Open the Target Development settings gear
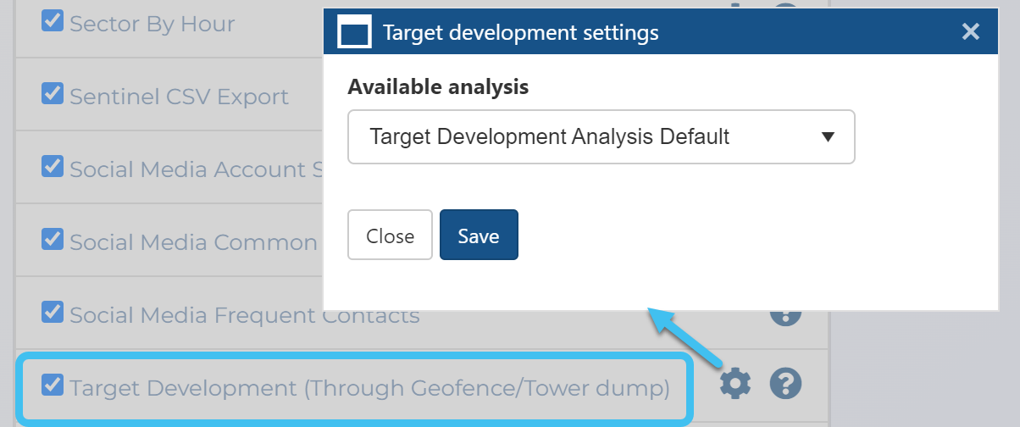 coord(735,385)
